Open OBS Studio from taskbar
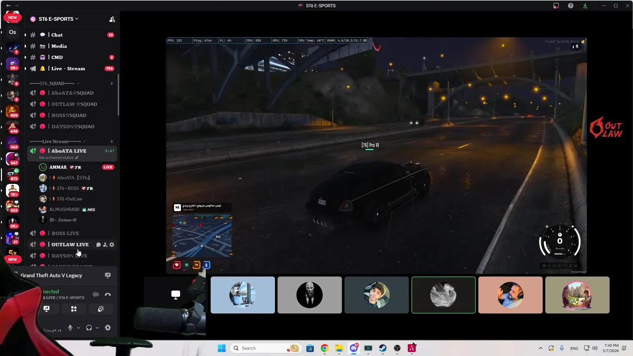 (x=397, y=348)
